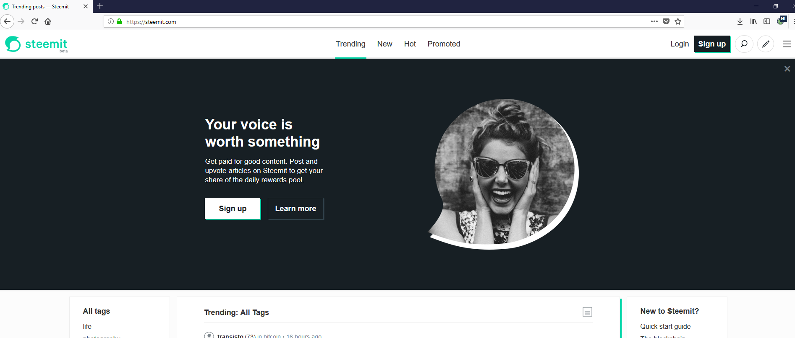Click the browser forward arrow
Screen dimensions: 795x338
pos(21,21)
